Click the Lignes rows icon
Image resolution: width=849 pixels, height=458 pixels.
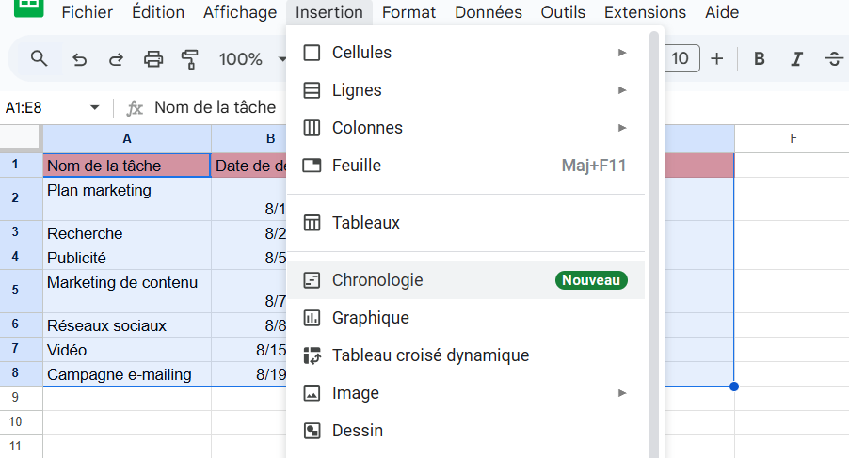[x=312, y=90]
